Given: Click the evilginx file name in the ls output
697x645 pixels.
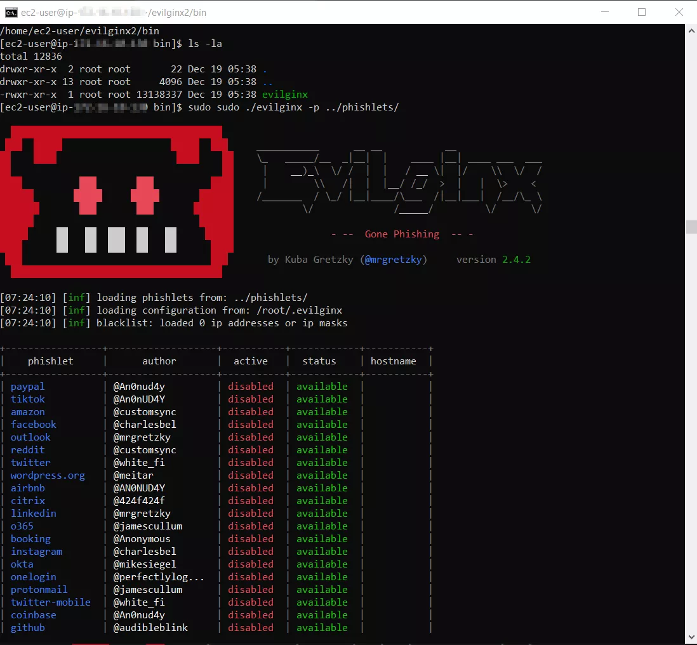Looking at the screenshot, I should click(x=284, y=95).
